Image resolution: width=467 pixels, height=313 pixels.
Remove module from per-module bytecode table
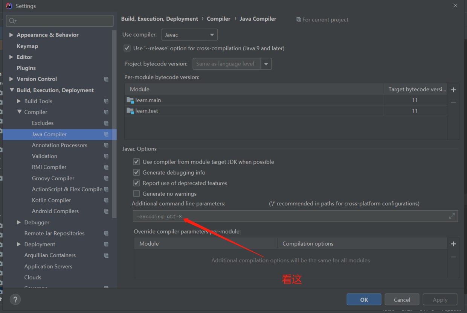click(x=453, y=102)
